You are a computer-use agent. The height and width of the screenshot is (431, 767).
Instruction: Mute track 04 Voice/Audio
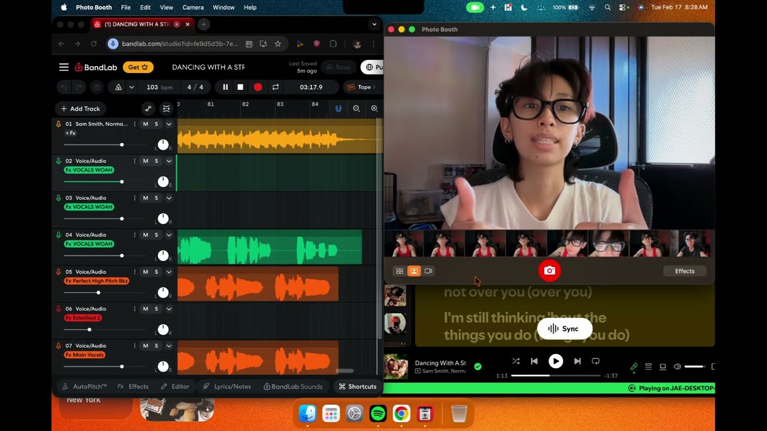[146, 235]
